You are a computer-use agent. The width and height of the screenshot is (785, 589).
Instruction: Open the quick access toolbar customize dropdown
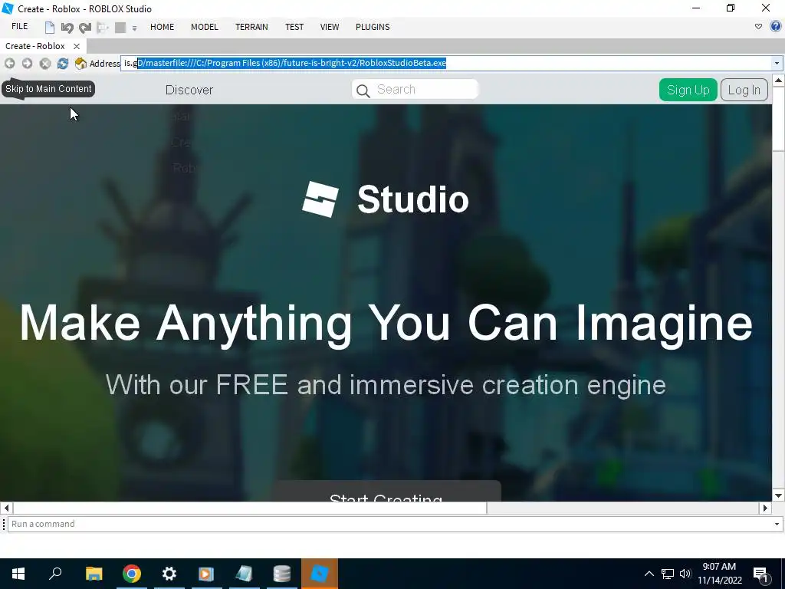[x=134, y=28]
